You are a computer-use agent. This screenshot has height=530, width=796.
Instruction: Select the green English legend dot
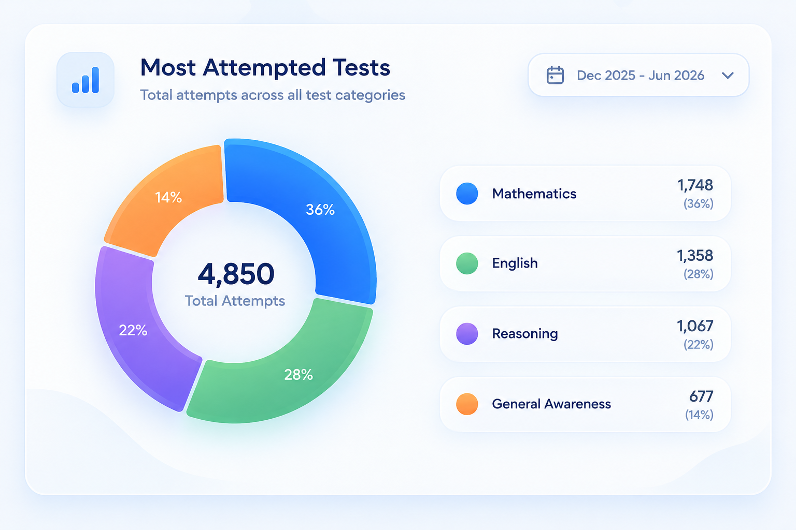467,263
